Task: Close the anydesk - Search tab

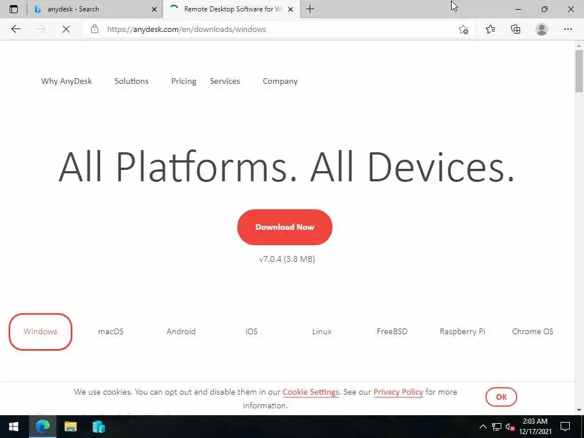Action: (x=154, y=9)
